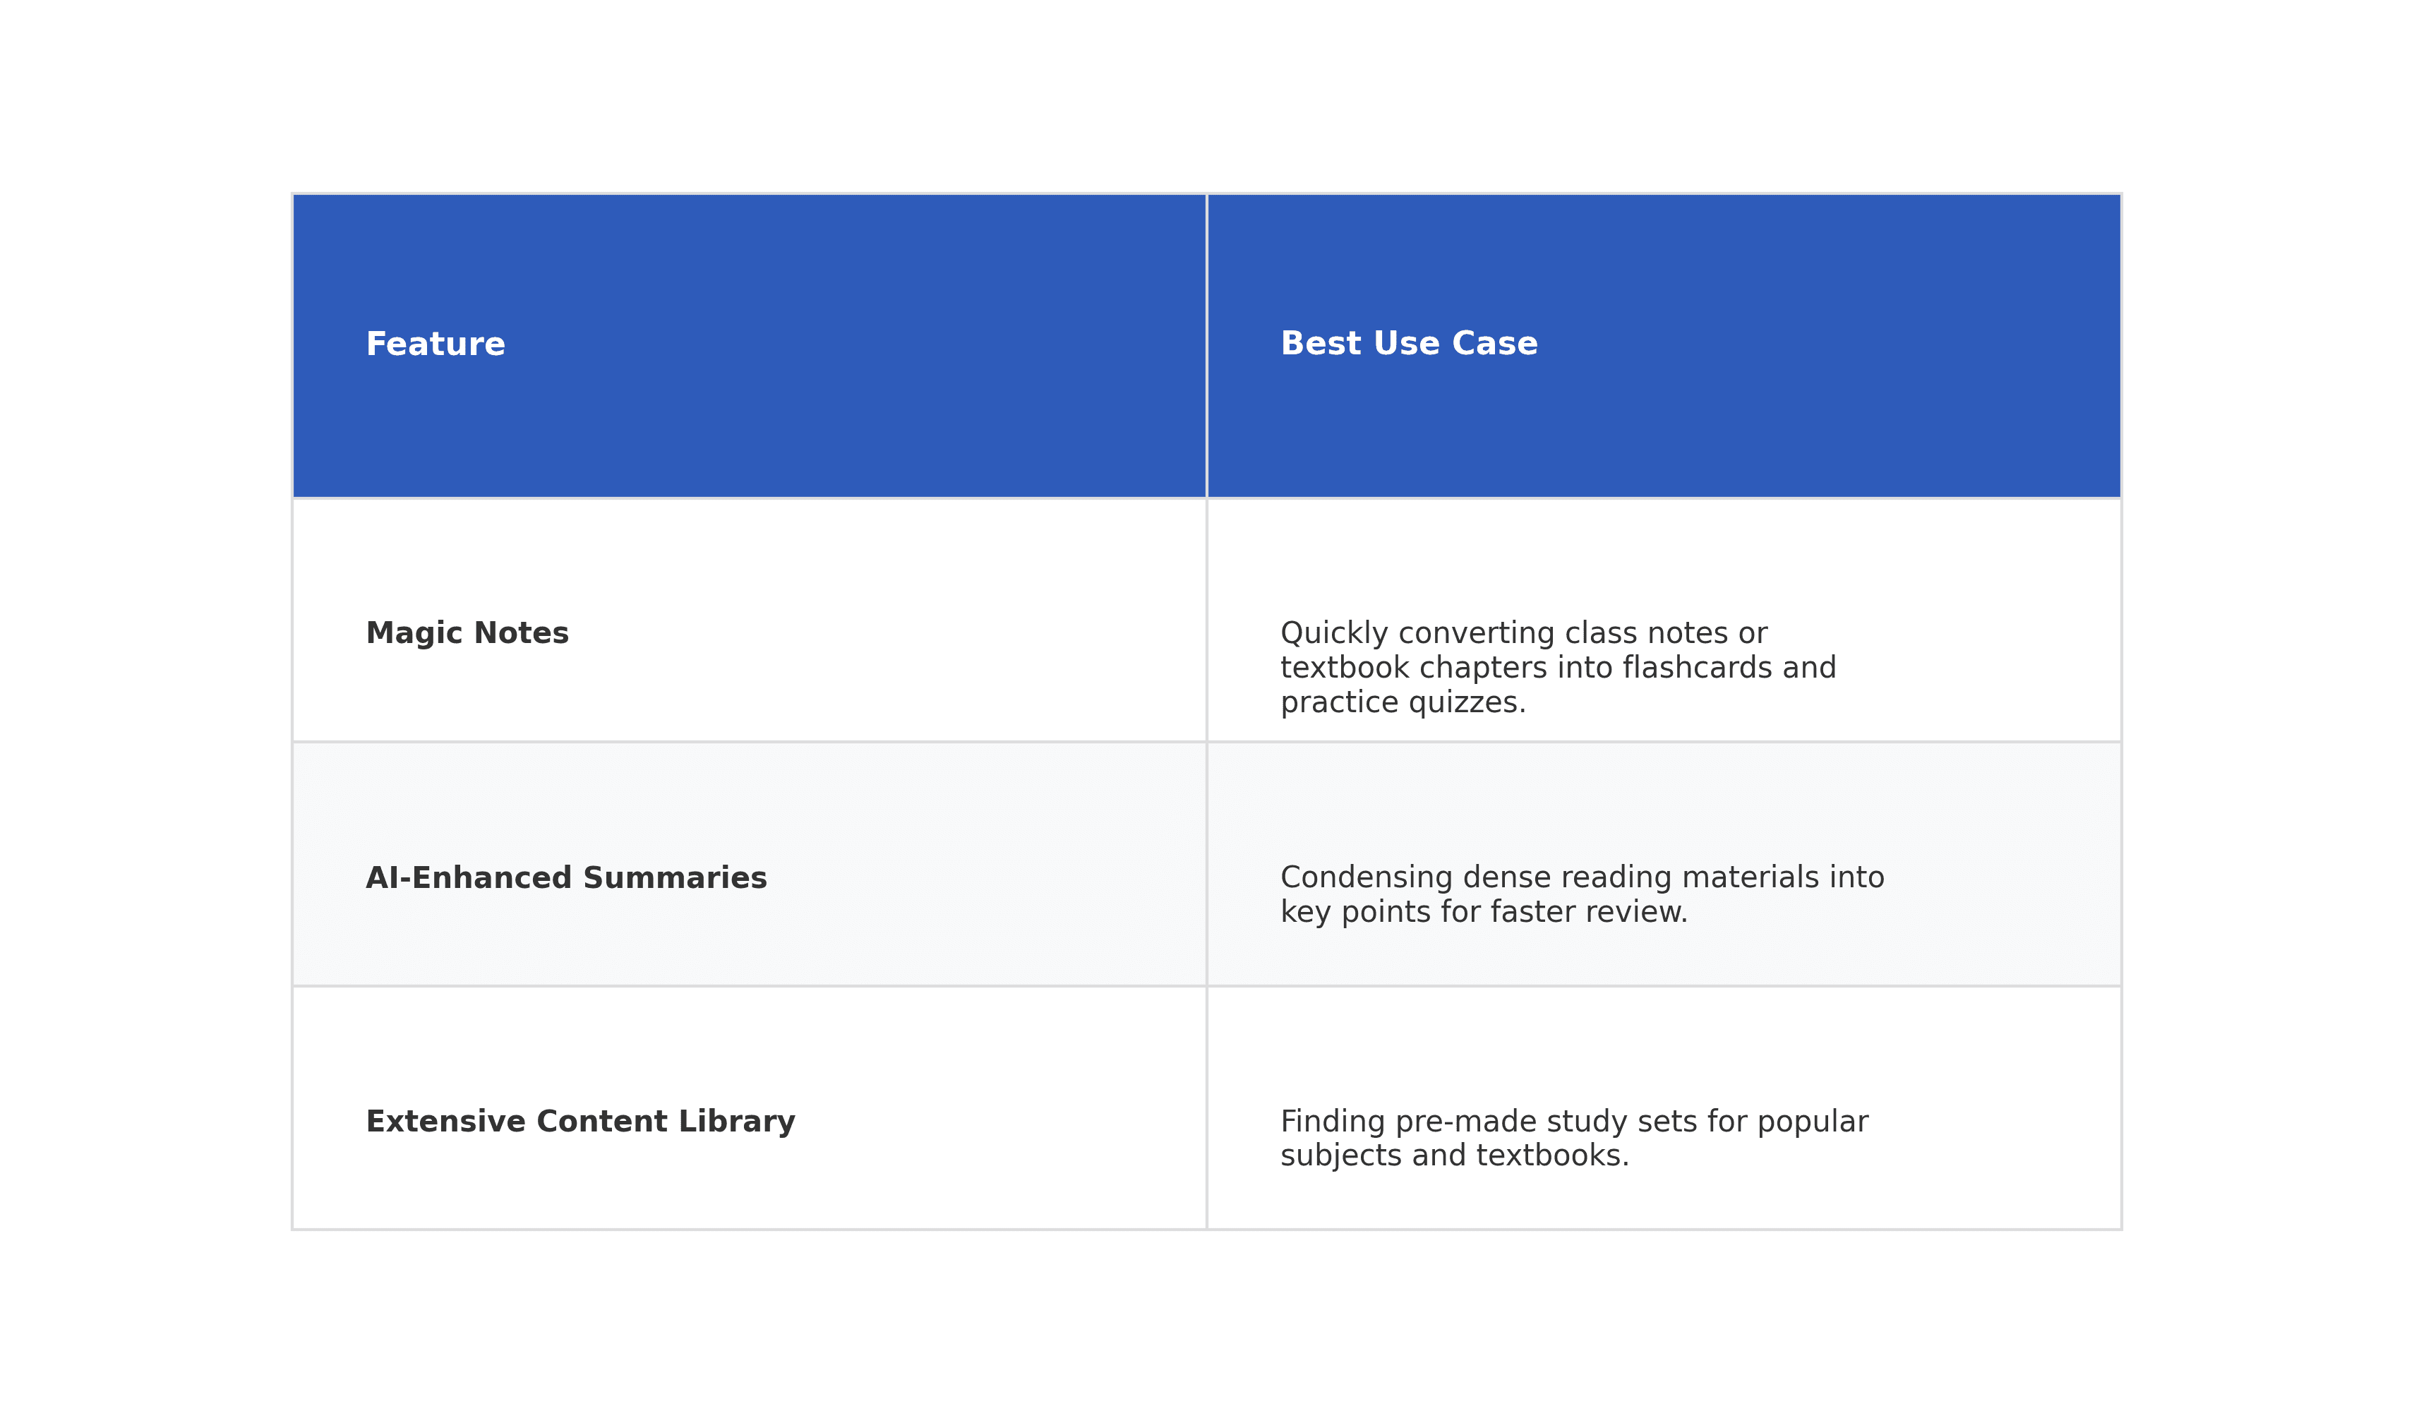Click the "Extensive Content Library" feature label
2414x1423 pixels.
(580, 1122)
